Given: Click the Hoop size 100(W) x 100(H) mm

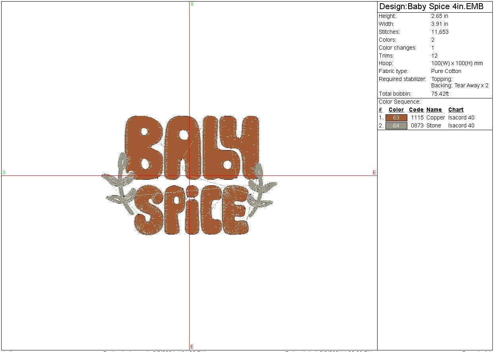Looking at the screenshot, I should pyautogui.click(x=457, y=63).
